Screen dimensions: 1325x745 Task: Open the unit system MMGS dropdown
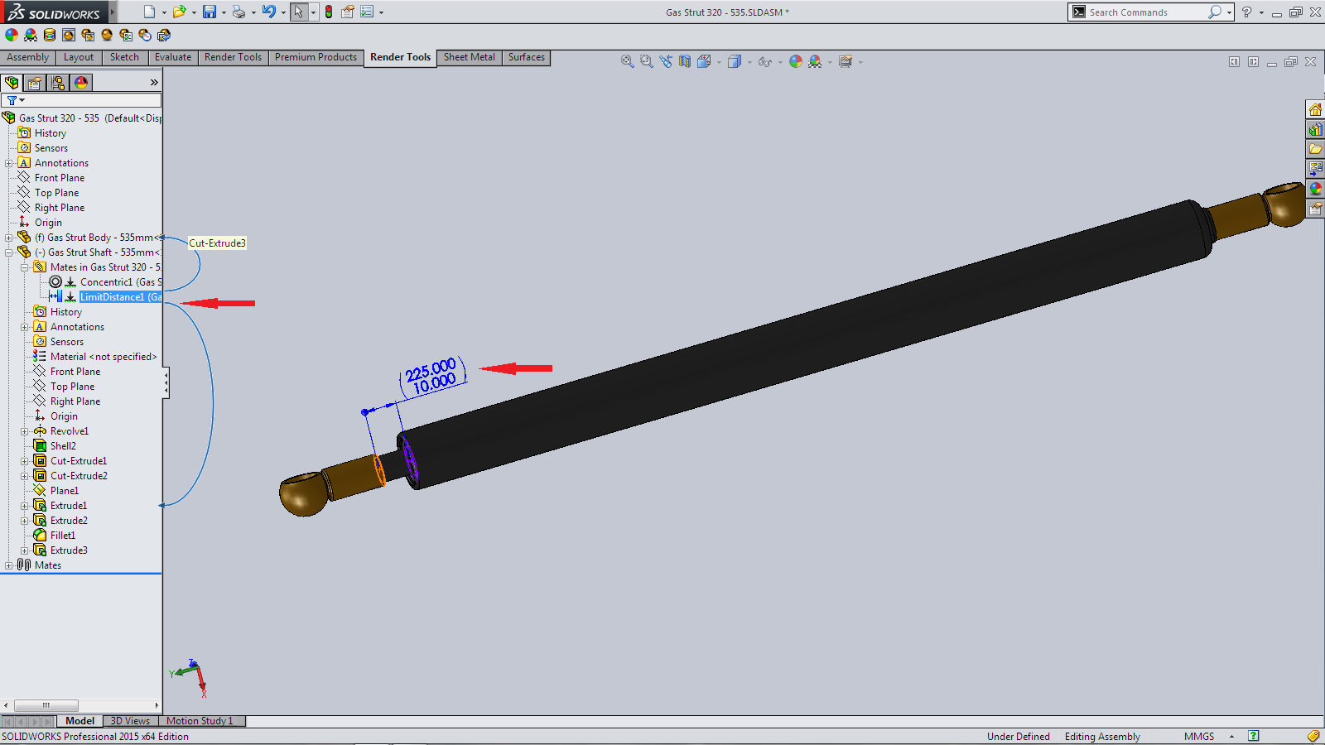(1231, 737)
